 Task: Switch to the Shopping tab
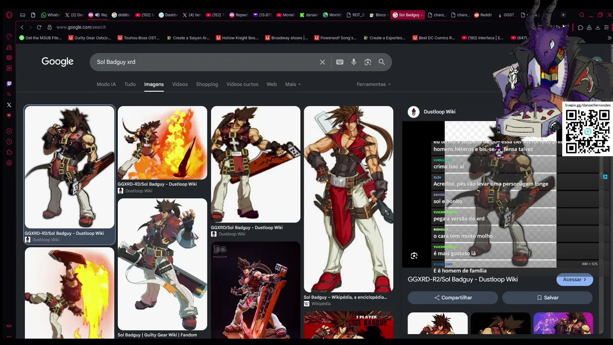(207, 84)
